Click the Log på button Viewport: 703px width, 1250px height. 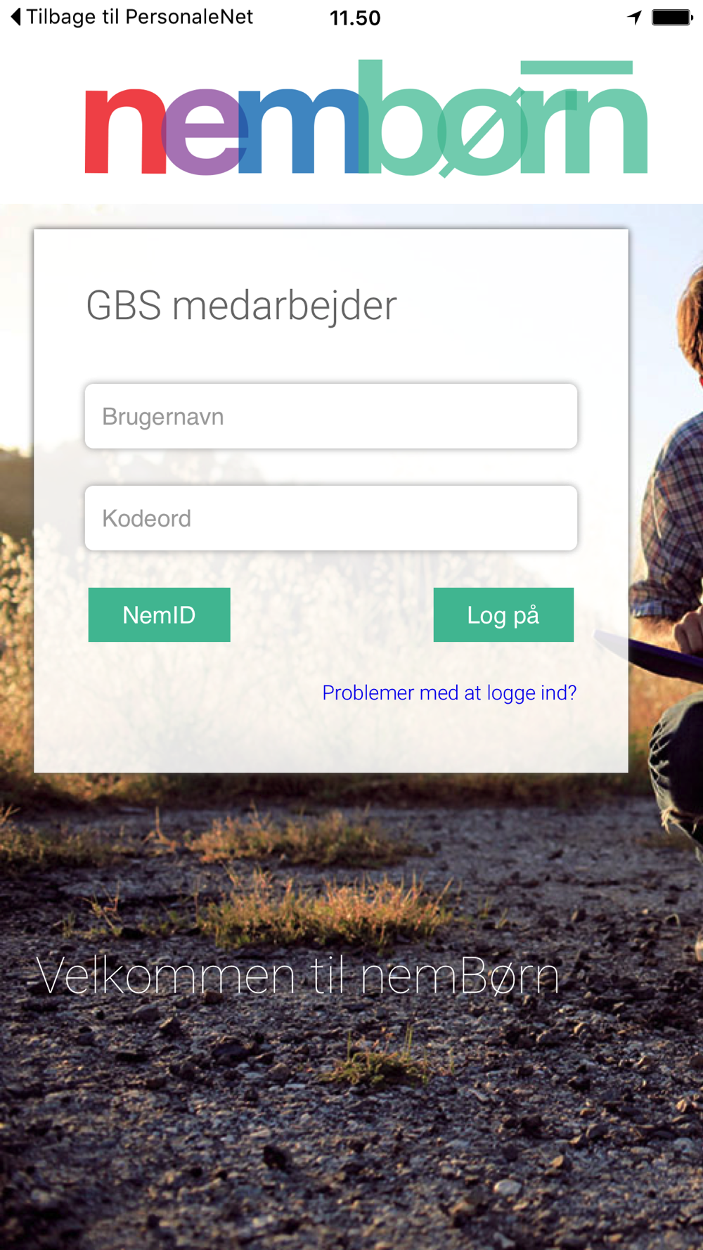(x=503, y=614)
